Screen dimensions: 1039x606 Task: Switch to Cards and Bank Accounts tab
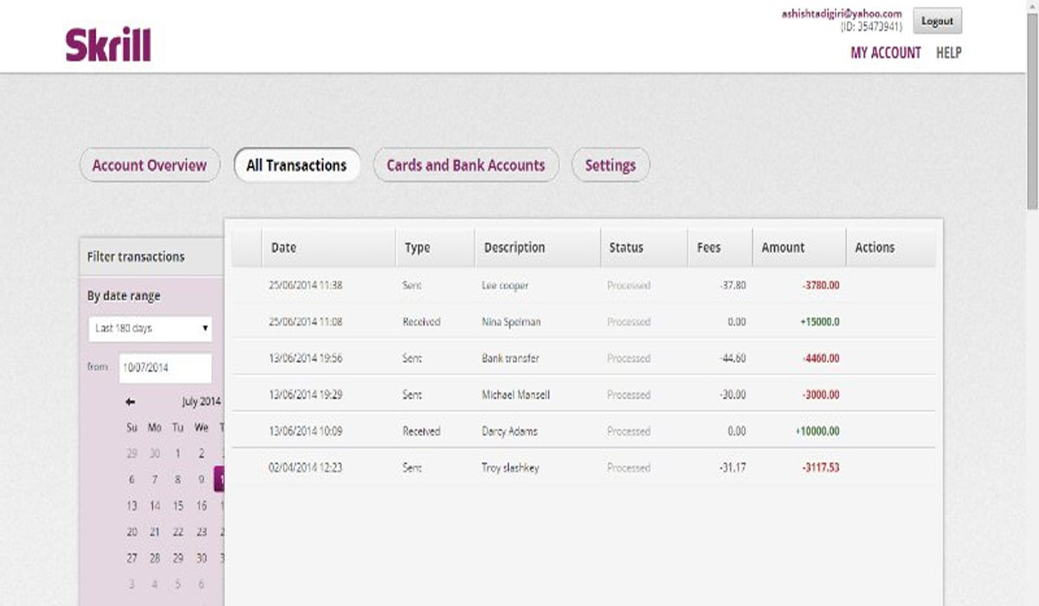pos(466,165)
